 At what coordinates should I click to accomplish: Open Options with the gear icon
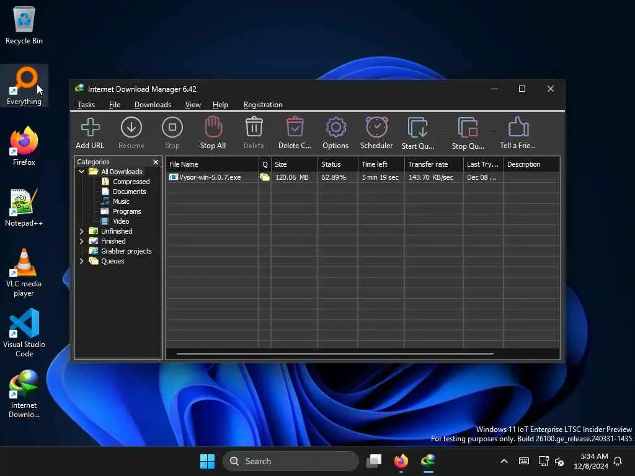[x=335, y=127]
